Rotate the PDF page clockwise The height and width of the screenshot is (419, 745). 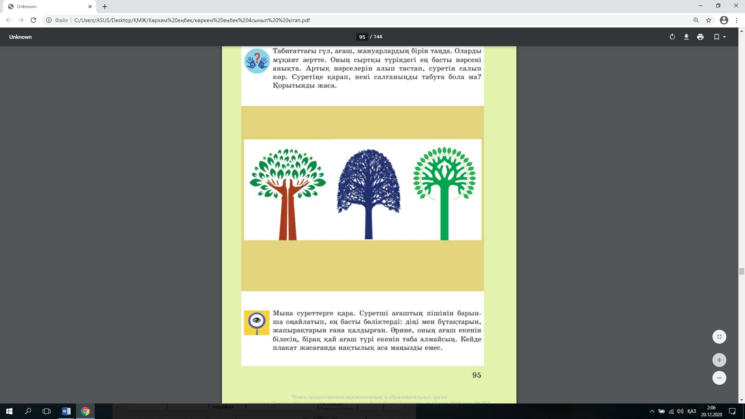point(672,37)
